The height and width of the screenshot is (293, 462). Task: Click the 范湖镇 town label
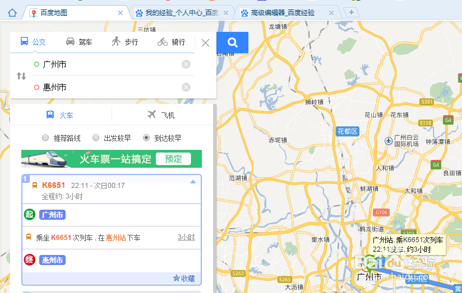coord(238,178)
